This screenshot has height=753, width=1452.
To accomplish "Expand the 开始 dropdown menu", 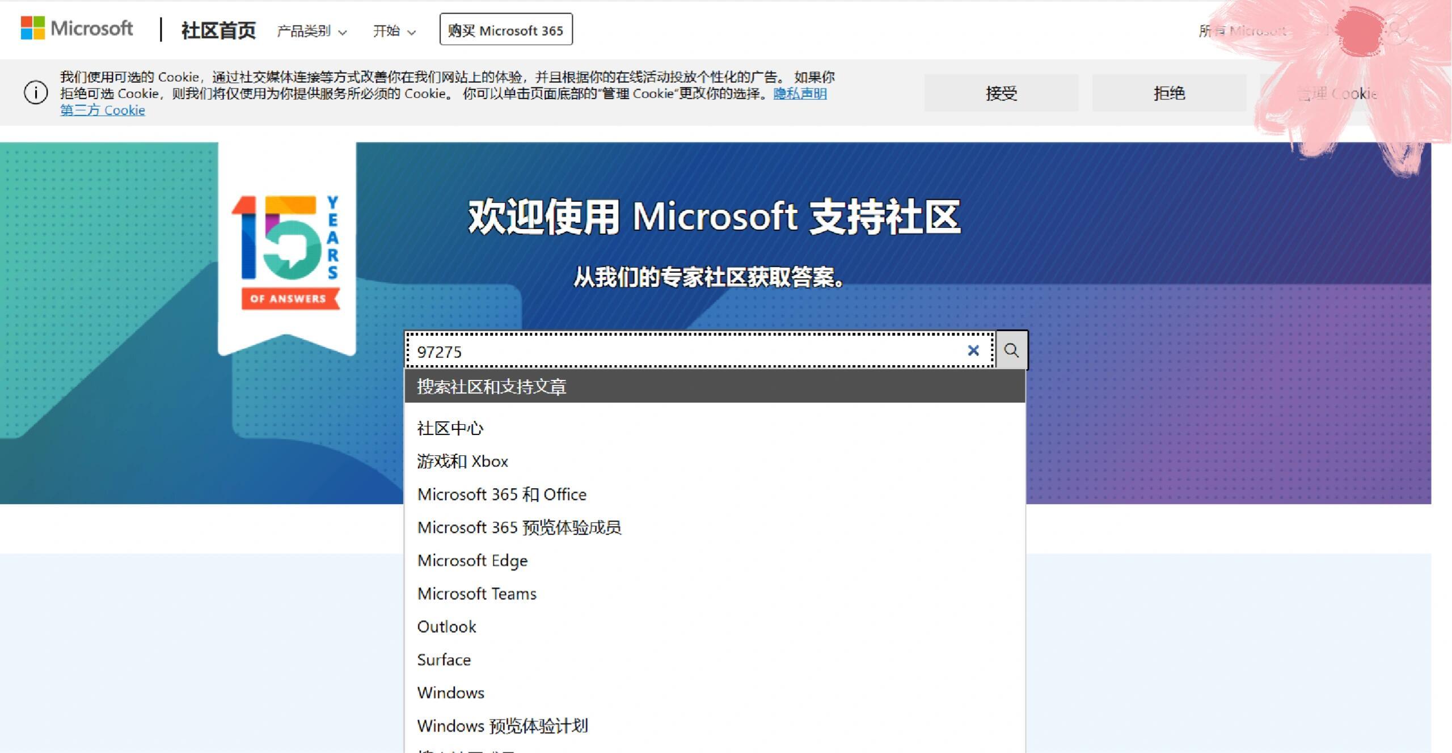I will pos(394,31).
